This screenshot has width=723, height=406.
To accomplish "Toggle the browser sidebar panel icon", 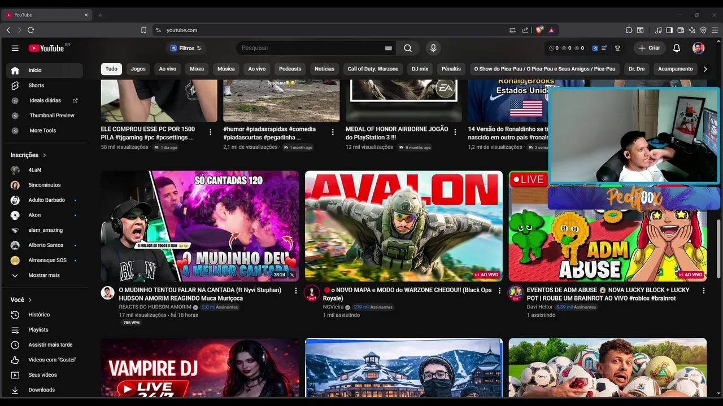I will click(669, 30).
